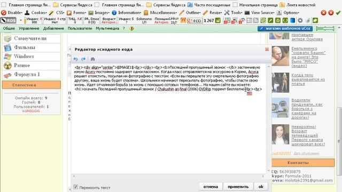342x192 pixels.
Task: Click thumbnail of surveillance camera news
Action: click(x=280, y=108)
